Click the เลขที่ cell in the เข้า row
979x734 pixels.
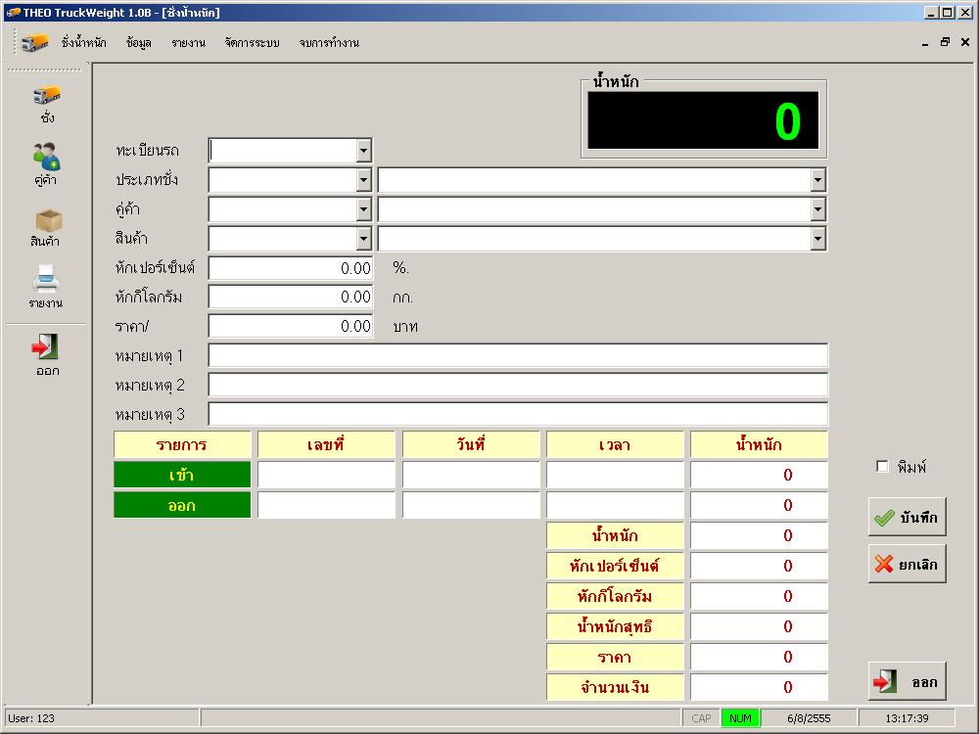[x=327, y=475]
